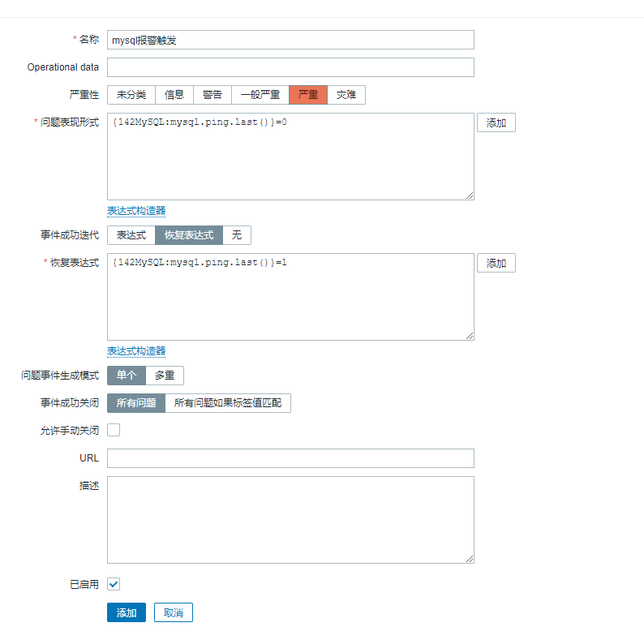
Task: Focus the Operational data input field
Action: pyautogui.click(x=291, y=67)
